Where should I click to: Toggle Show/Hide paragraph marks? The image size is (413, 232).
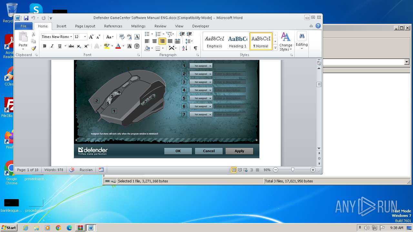click(195, 48)
